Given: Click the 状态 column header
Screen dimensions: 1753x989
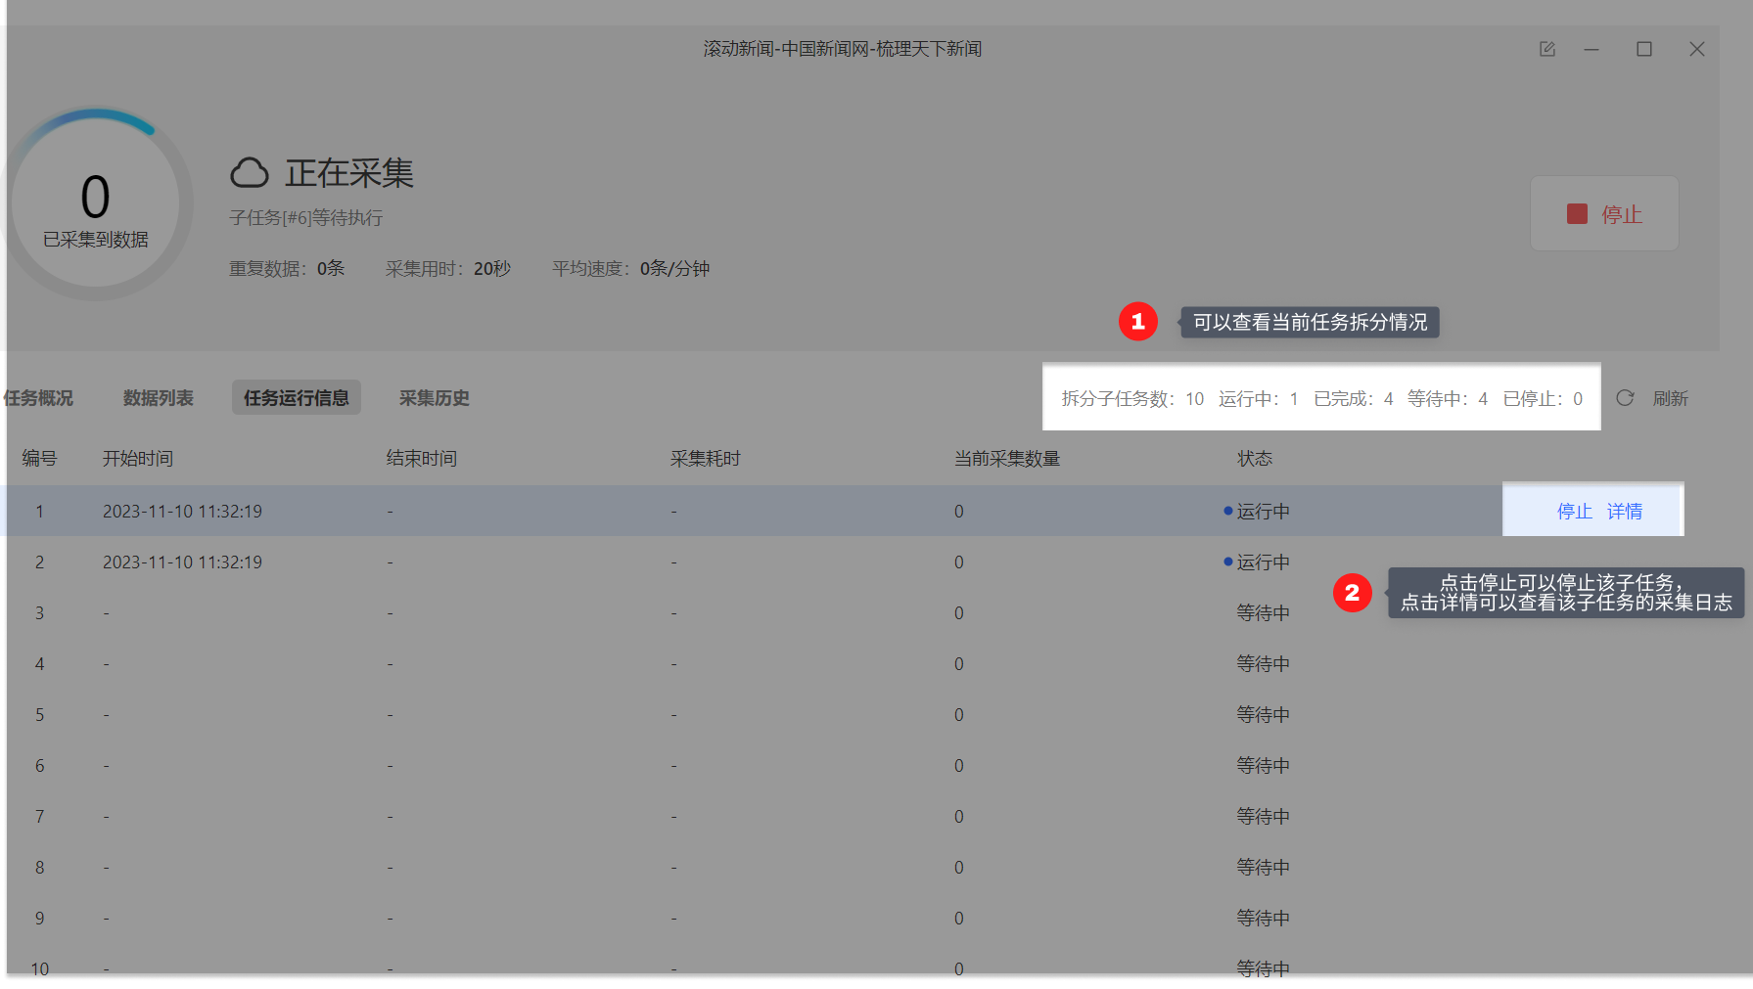Looking at the screenshot, I should click(x=1255, y=459).
